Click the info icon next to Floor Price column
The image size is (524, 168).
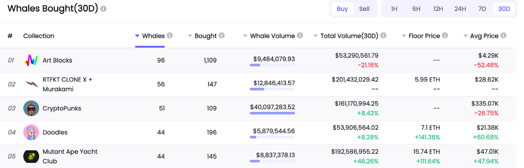pos(445,36)
